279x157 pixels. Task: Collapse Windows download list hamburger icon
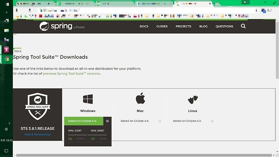pyautogui.click(x=107, y=121)
